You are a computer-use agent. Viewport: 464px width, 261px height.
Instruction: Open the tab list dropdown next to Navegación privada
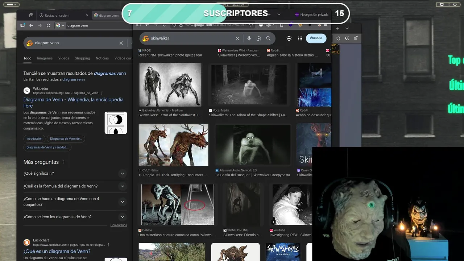(x=279, y=14)
